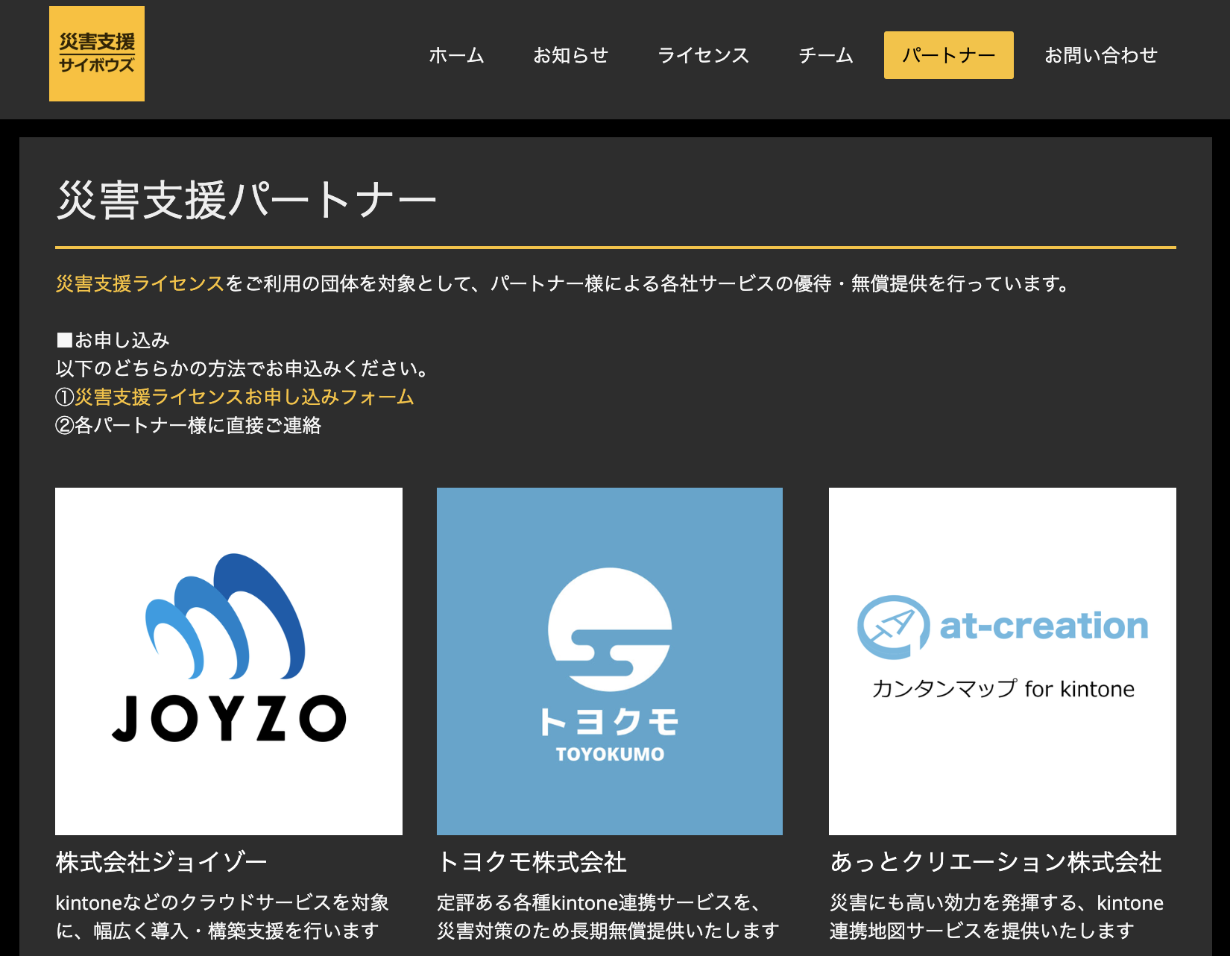The width and height of the screenshot is (1230, 956).
Task: Click the あっとクリエーション株式会社 company title
Action: click(996, 862)
